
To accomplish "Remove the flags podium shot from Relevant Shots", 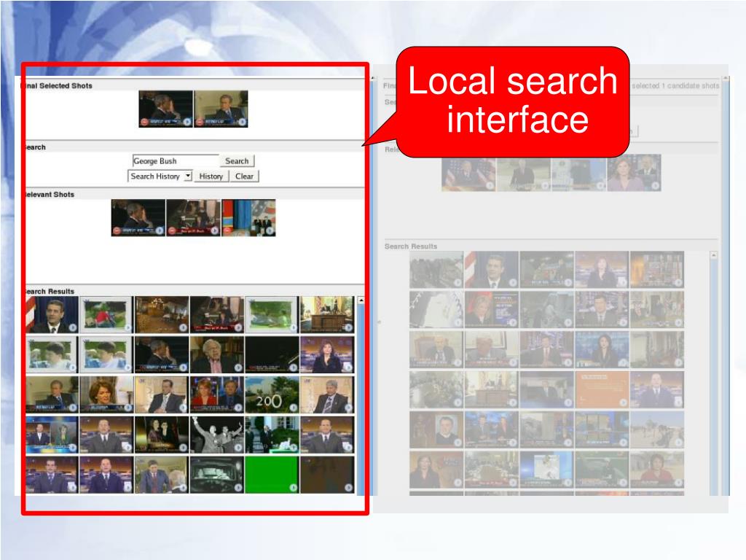I will pos(227,231).
